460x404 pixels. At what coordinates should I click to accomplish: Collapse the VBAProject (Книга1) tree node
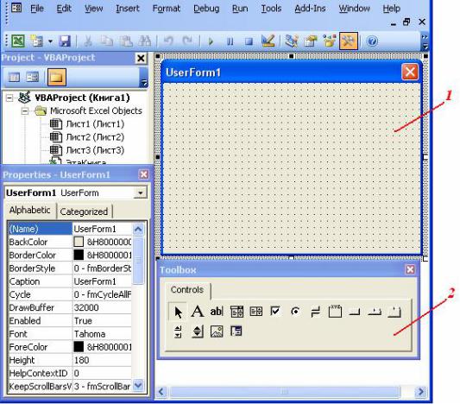(9, 98)
